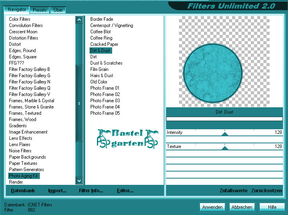The height and width of the screenshot is (215, 288).
Task: Click the Dirt & Dust preview thumbnail
Action: coord(224,61)
